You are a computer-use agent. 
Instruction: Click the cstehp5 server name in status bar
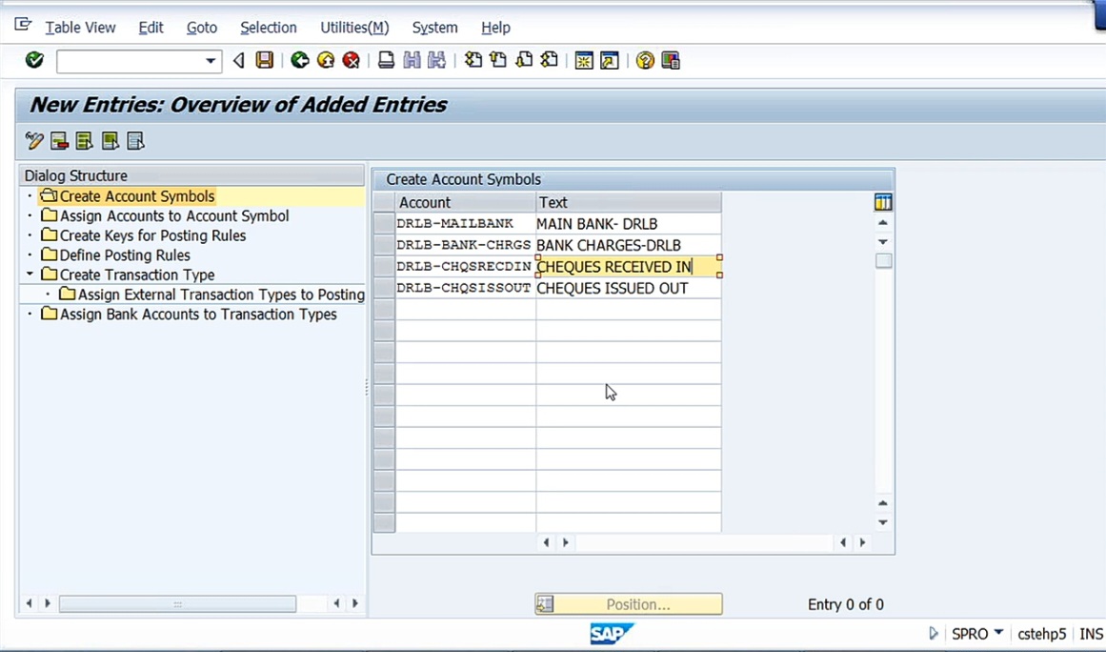[1042, 634]
